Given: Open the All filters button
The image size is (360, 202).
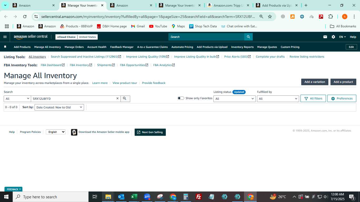Looking at the screenshot, I should coord(313,98).
